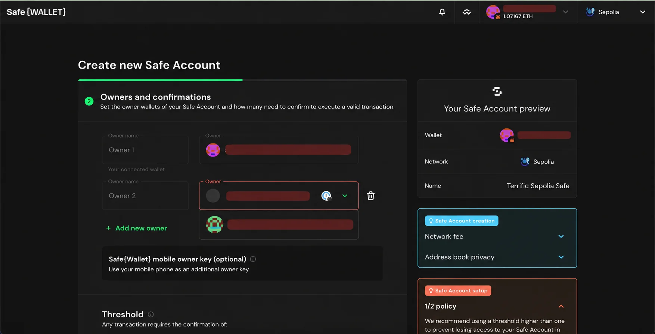This screenshot has height=334, width=655.
Task: Click the Safe logo above account preview
Action: click(497, 91)
